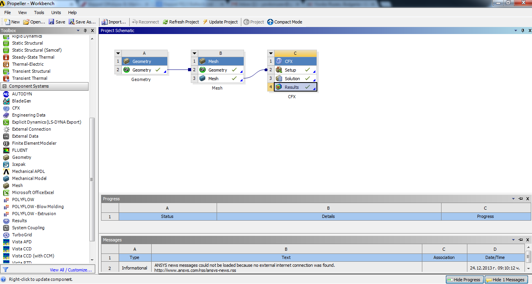Close the Messages panel
This screenshot has width=532, height=284.
(528, 240)
